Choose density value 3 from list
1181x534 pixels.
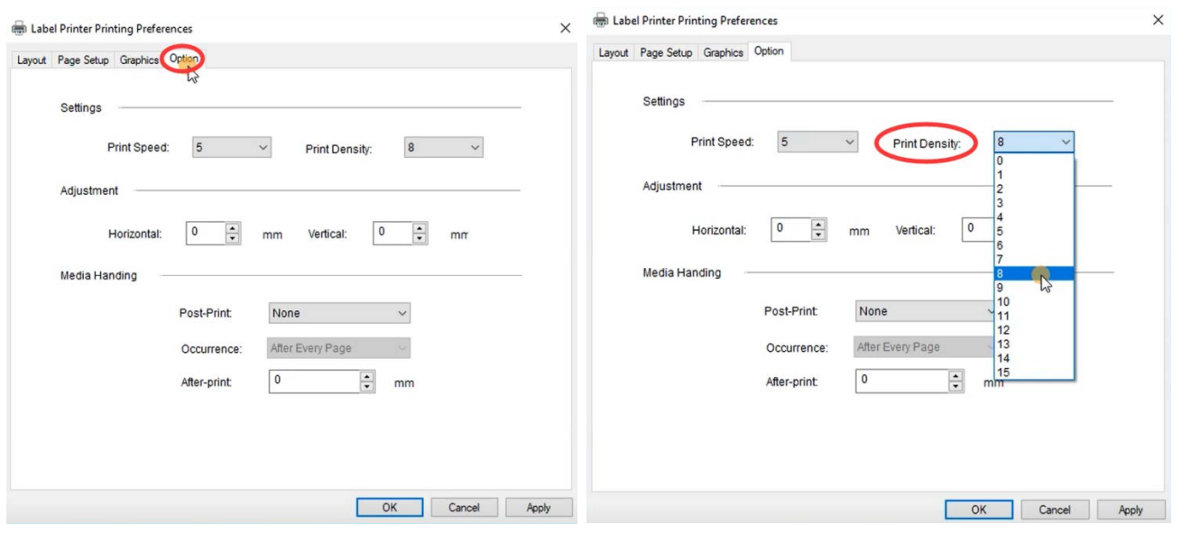pyautogui.click(x=1034, y=203)
